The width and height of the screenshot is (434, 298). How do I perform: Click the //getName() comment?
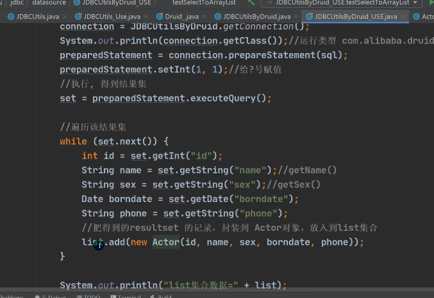pyautogui.click(x=307, y=170)
